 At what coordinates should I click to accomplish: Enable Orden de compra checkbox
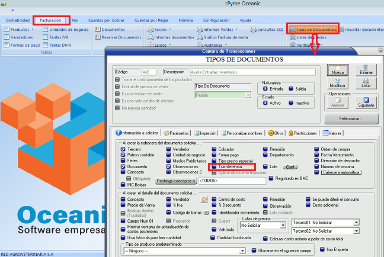pos(316,149)
